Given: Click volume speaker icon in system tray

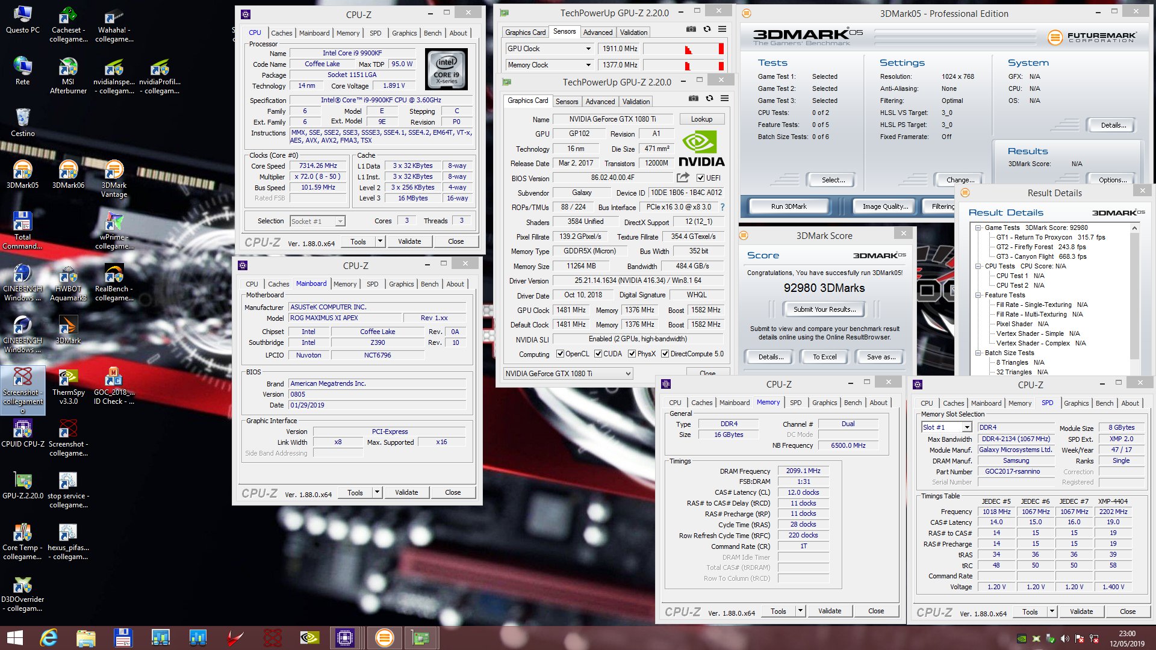Looking at the screenshot, I should 1064,639.
